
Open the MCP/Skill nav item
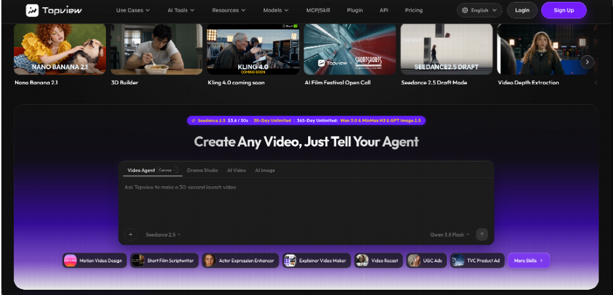(x=318, y=10)
